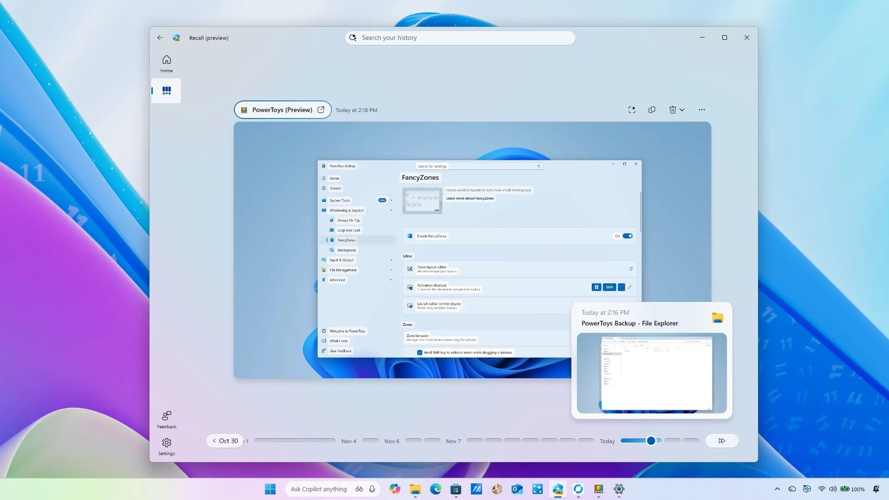Delete this snapshot with the trash icon
Screen dimensions: 889x500
click(x=672, y=110)
